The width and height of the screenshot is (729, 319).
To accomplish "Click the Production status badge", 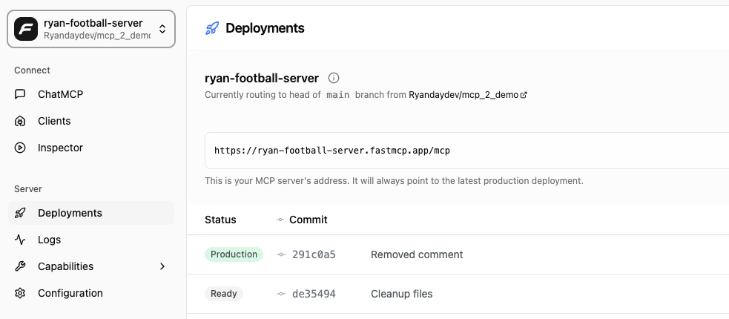I will pyautogui.click(x=234, y=254).
